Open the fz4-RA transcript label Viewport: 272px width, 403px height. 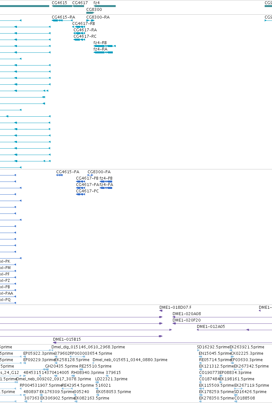click(100, 49)
